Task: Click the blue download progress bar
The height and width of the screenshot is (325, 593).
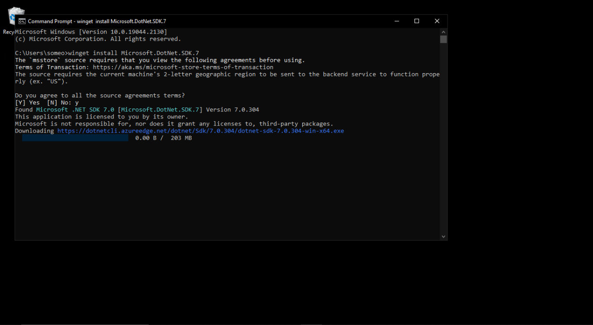Action: [x=75, y=138]
